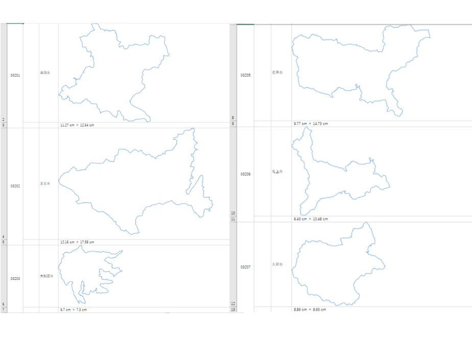Click row header 11
The image size is (472, 337).
coord(233,219)
